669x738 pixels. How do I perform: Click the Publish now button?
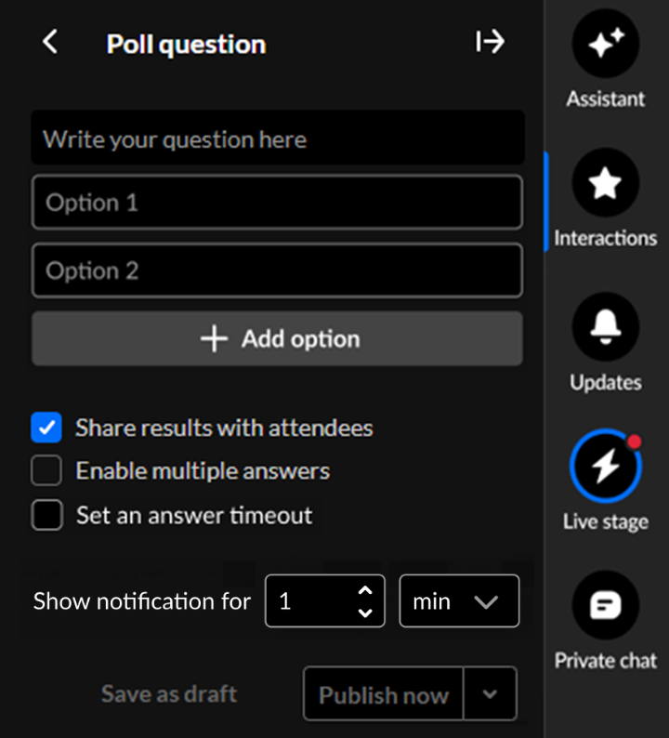383,694
